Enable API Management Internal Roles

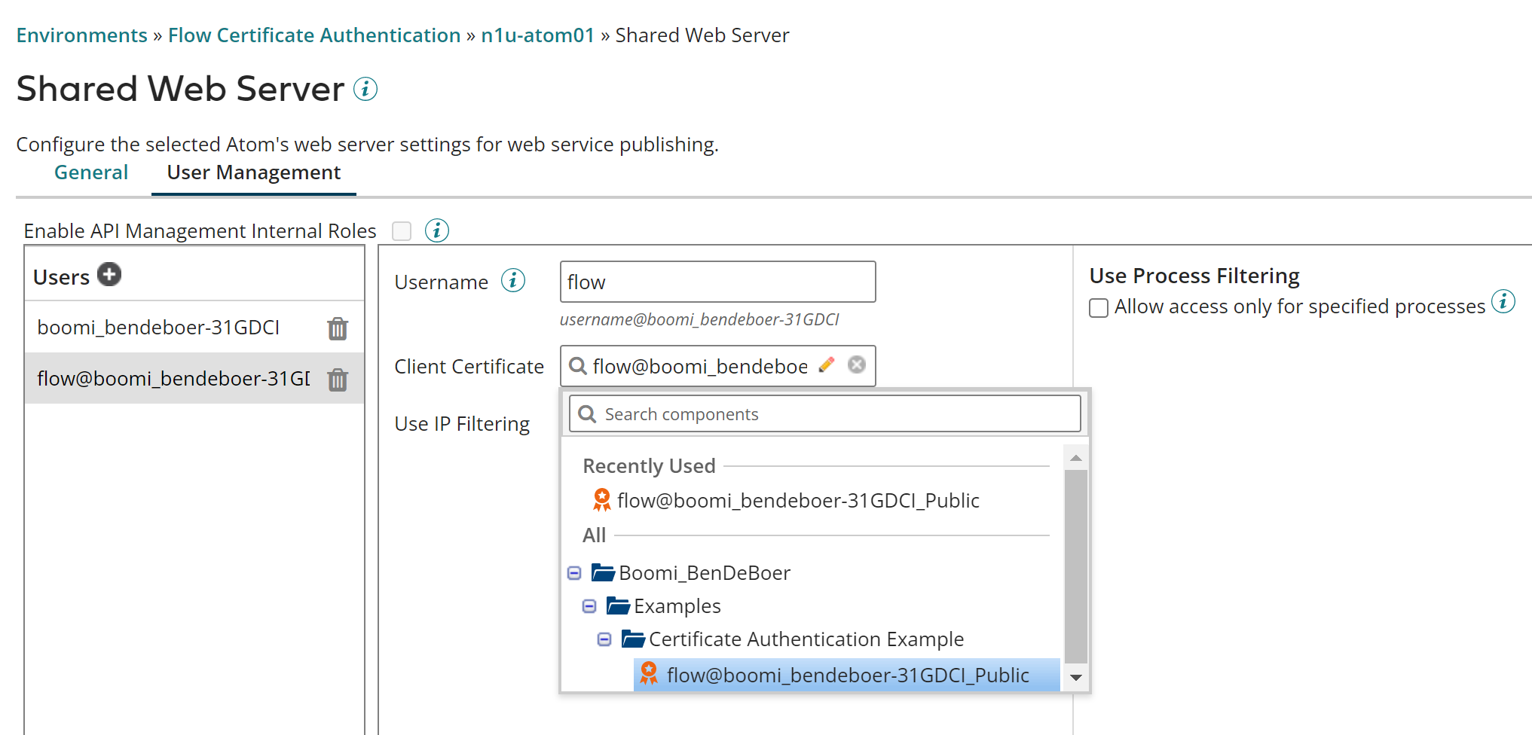(x=401, y=230)
